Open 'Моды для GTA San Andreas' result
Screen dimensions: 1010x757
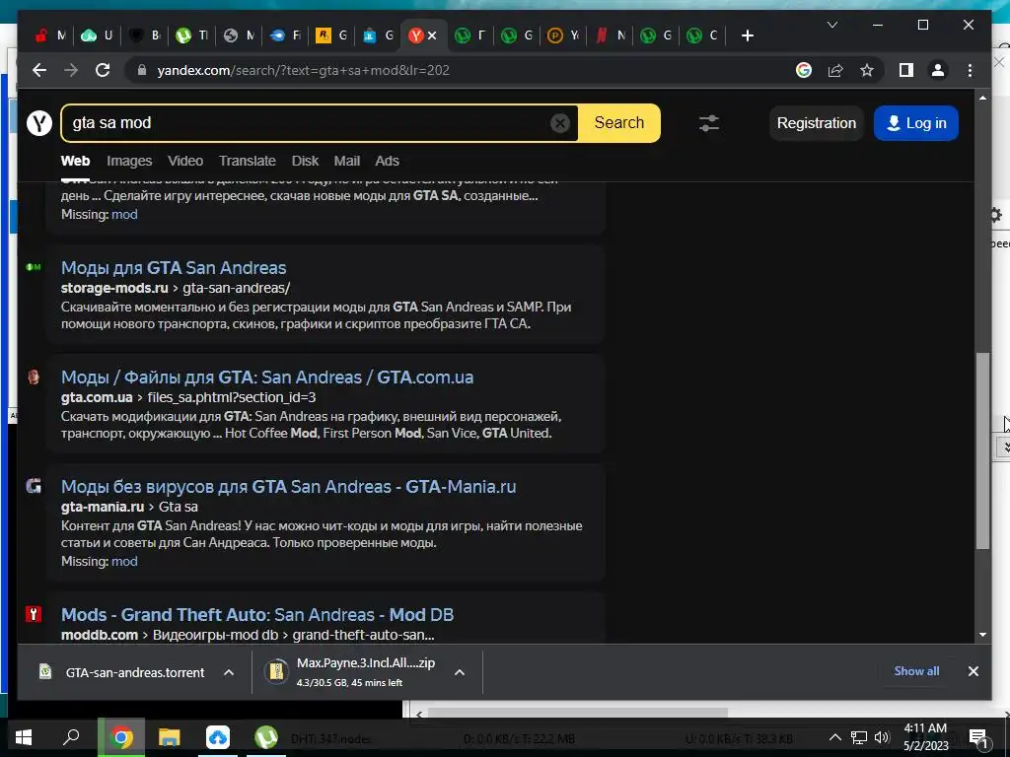coord(174,268)
